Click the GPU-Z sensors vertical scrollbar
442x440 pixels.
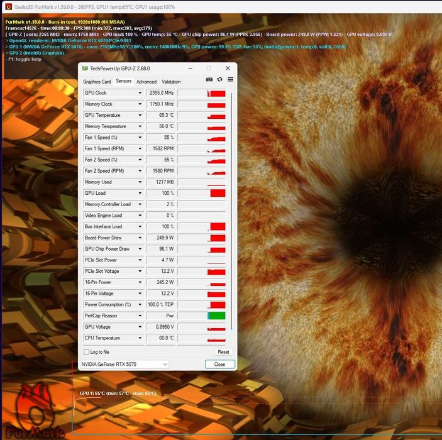pos(231,211)
